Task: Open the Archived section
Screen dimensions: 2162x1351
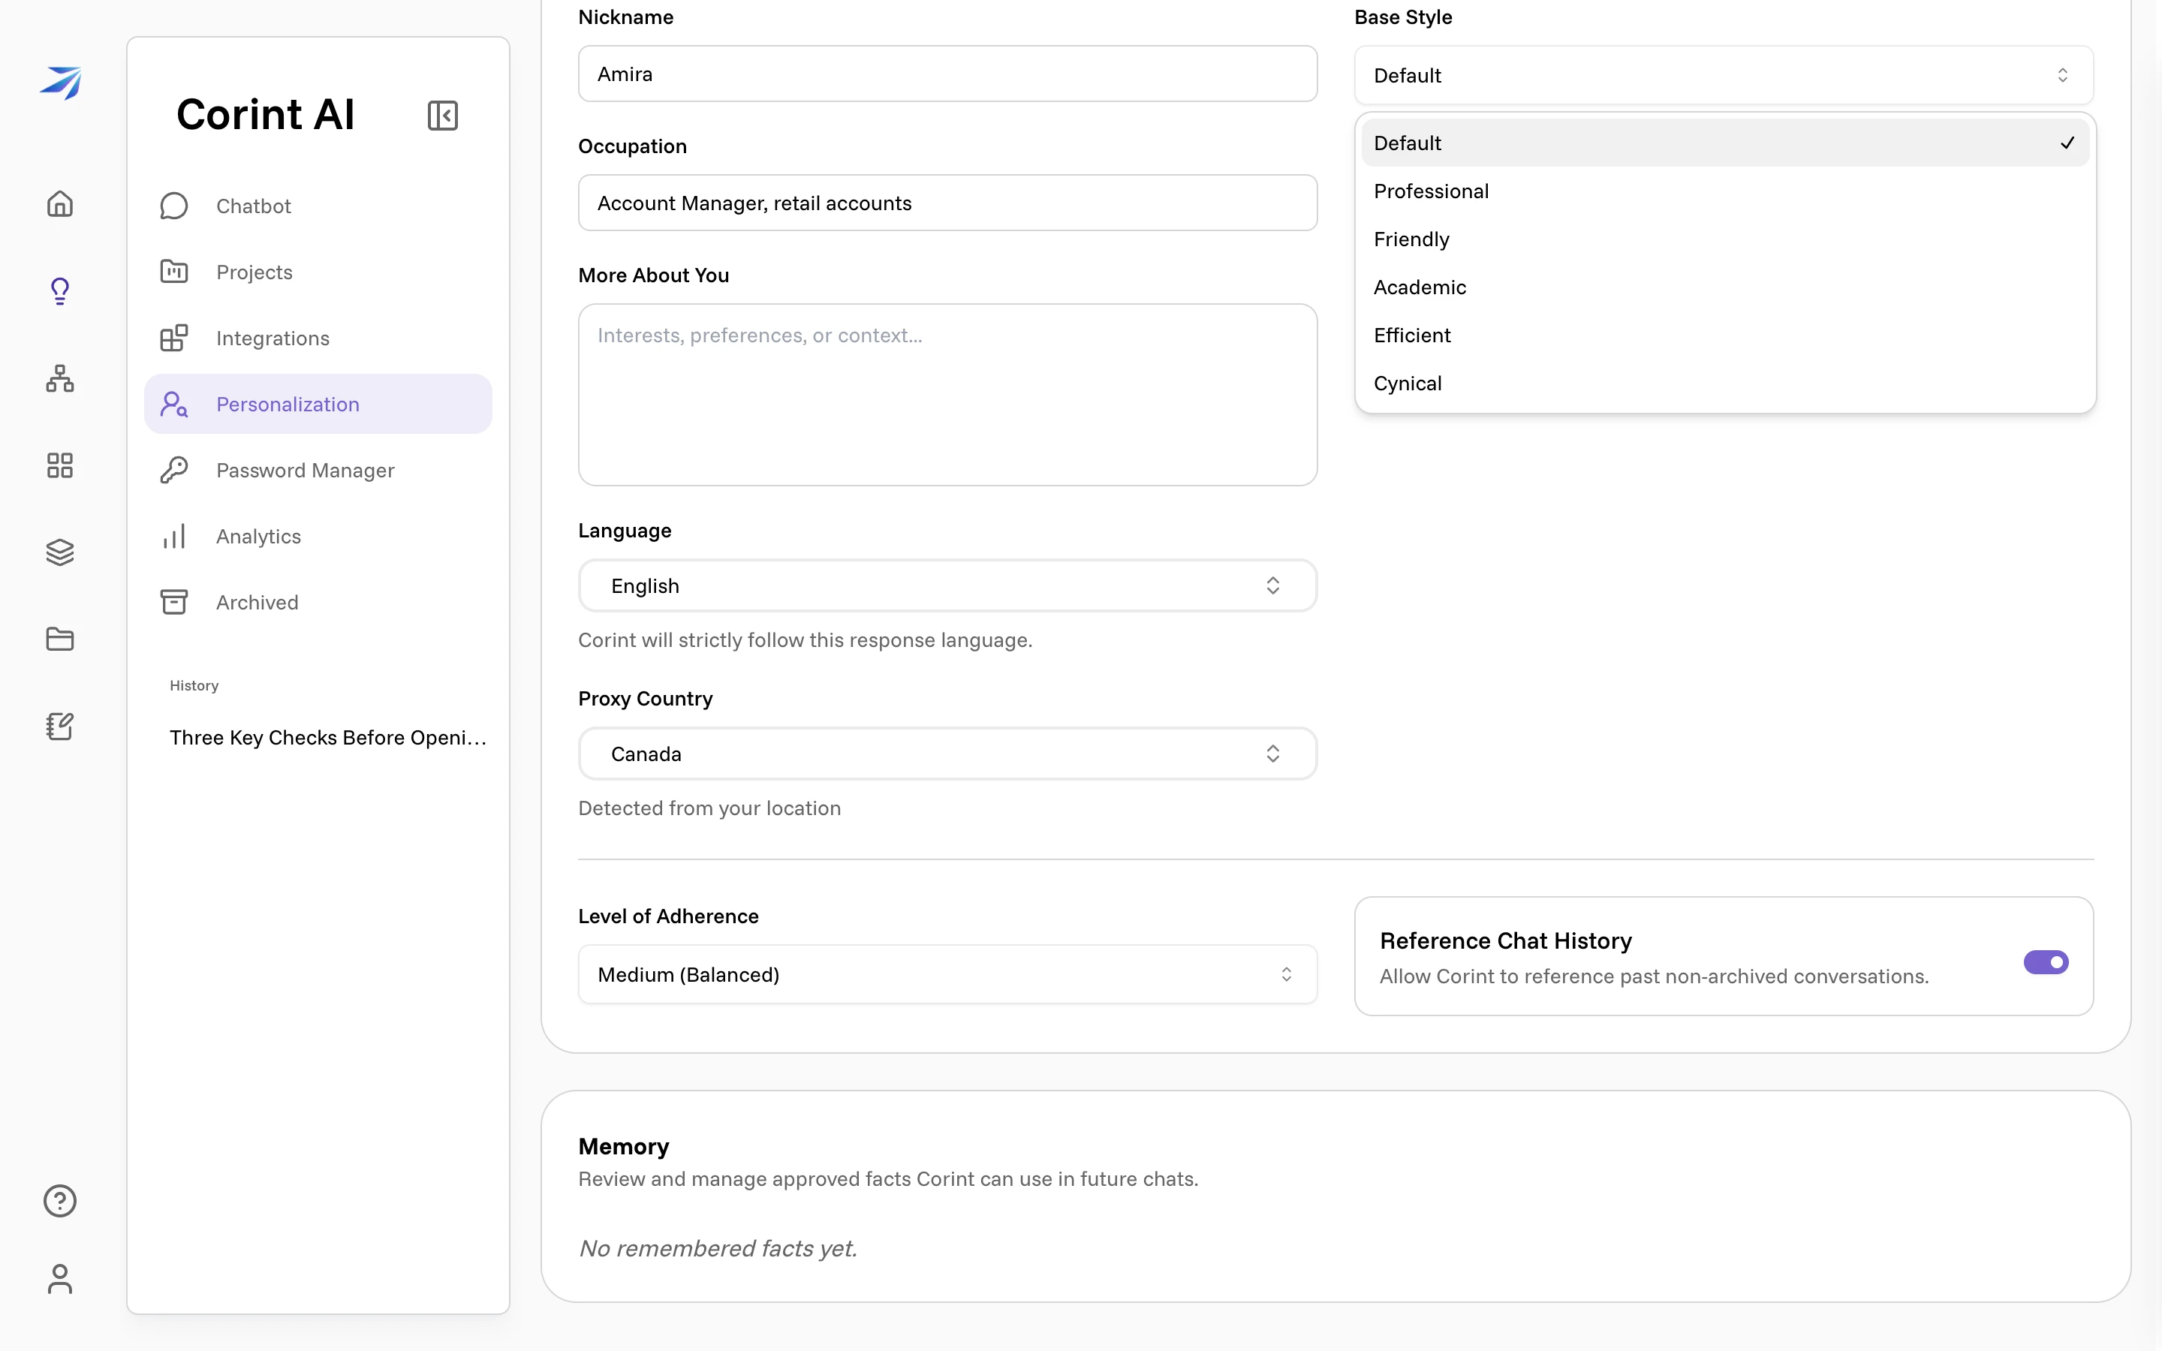Action: click(x=318, y=602)
